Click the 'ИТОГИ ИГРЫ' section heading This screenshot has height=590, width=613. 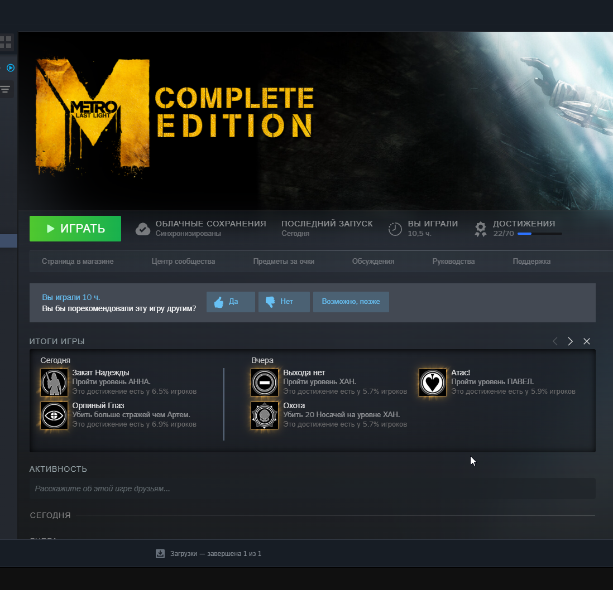[57, 341]
